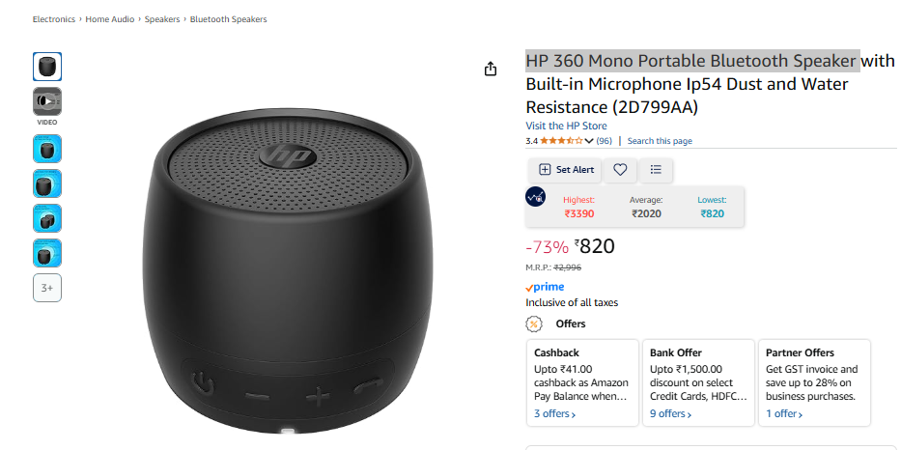
Task: Click the price tracker chart icon
Action: (536, 197)
